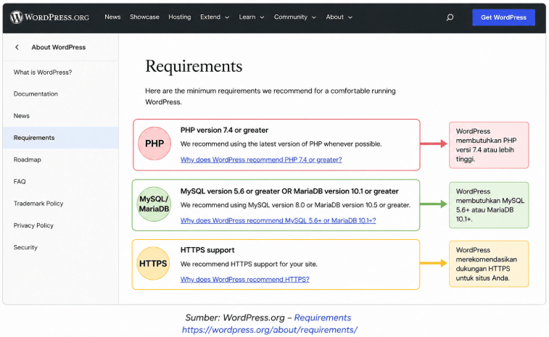549x337 pixels.
Task: Open the search magnifier icon
Action: tap(450, 17)
